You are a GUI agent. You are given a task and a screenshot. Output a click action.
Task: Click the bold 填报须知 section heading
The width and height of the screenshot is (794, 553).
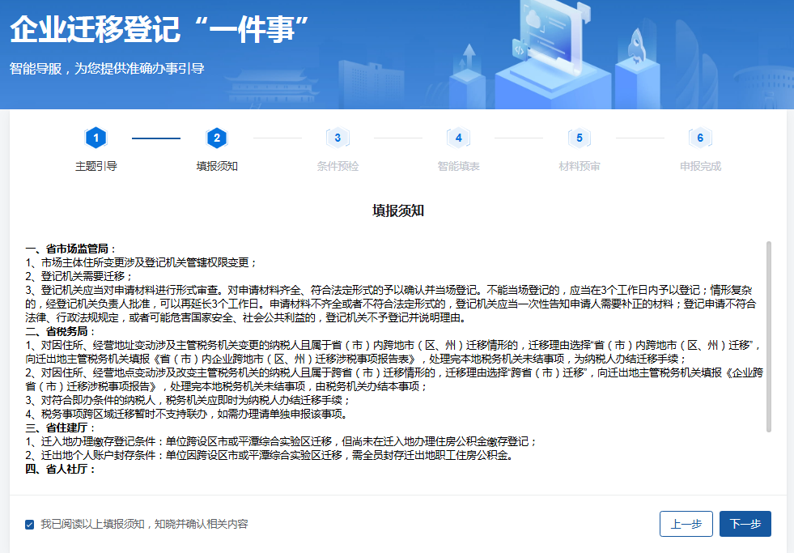coord(397,211)
